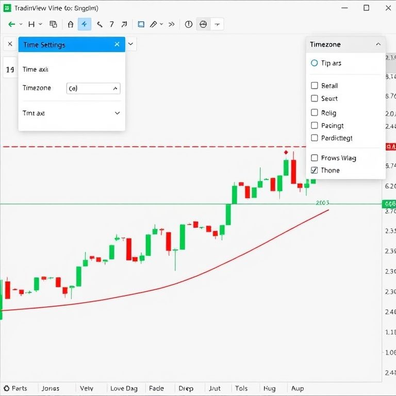Collapse the Timezone panel header
The height and width of the screenshot is (396, 396).
(378, 44)
